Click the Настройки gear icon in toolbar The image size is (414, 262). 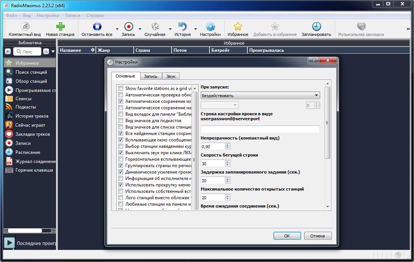211,26
